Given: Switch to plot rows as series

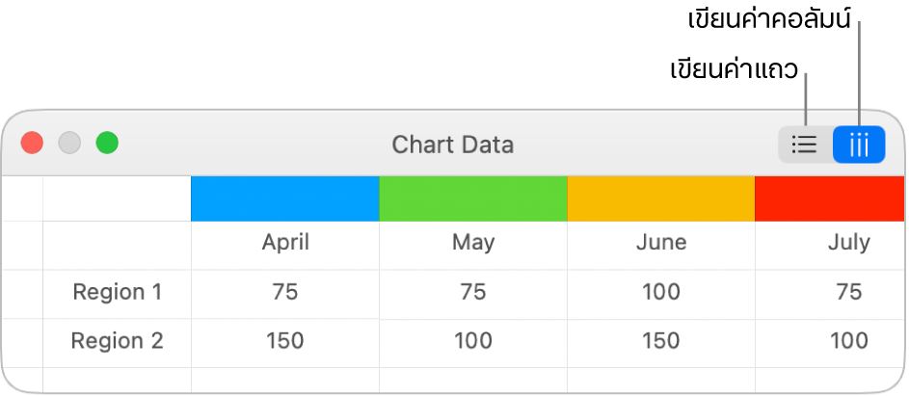Looking at the screenshot, I should coord(805,145).
